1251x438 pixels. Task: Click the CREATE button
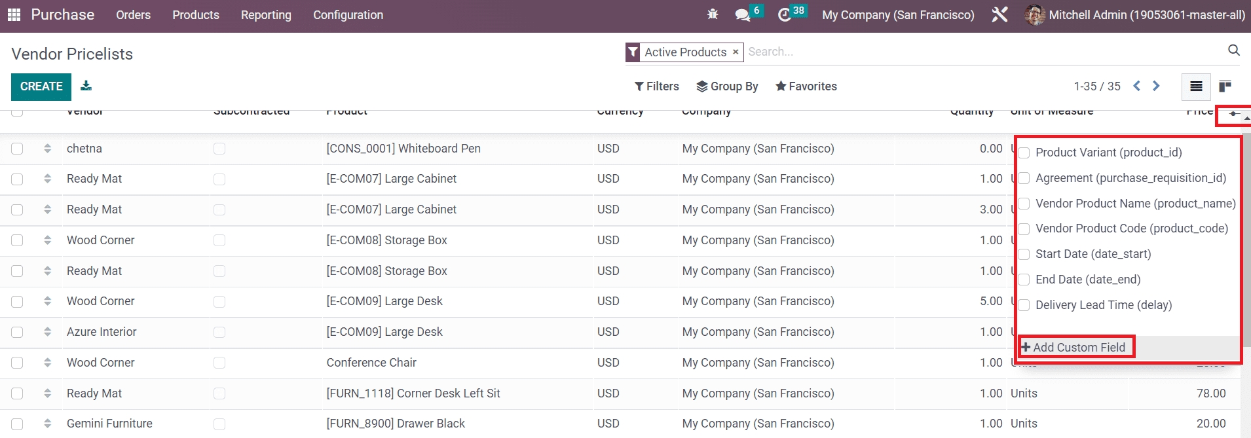pos(41,86)
